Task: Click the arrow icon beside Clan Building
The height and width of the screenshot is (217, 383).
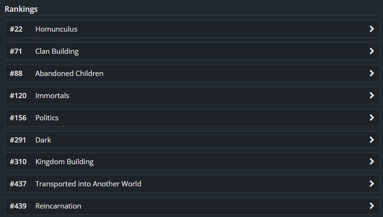Action: click(x=372, y=51)
